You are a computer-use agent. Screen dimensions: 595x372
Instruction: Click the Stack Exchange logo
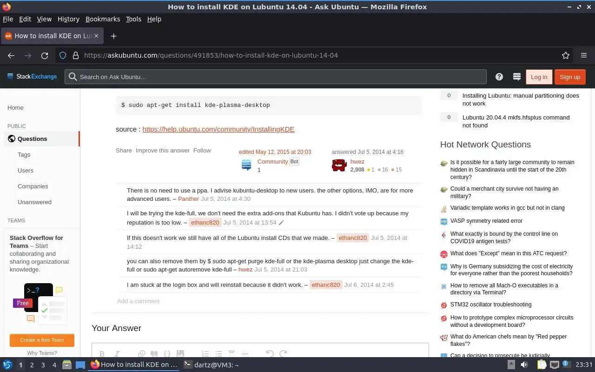[32, 77]
